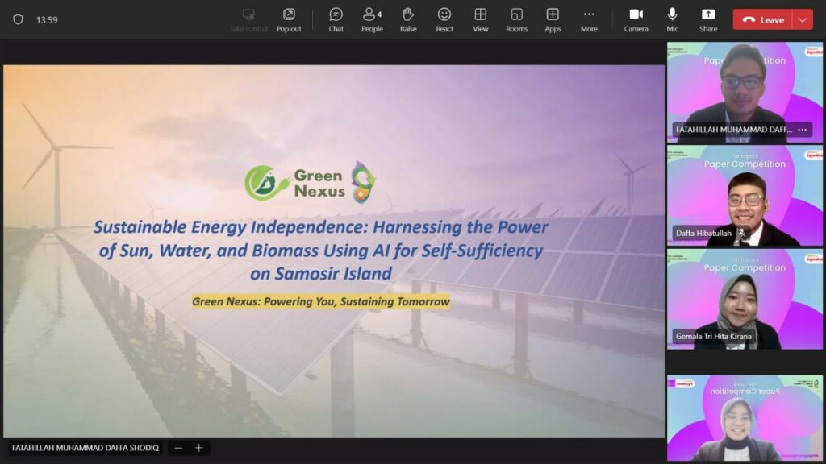Open the Apps menu

click(x=553, y=19)
